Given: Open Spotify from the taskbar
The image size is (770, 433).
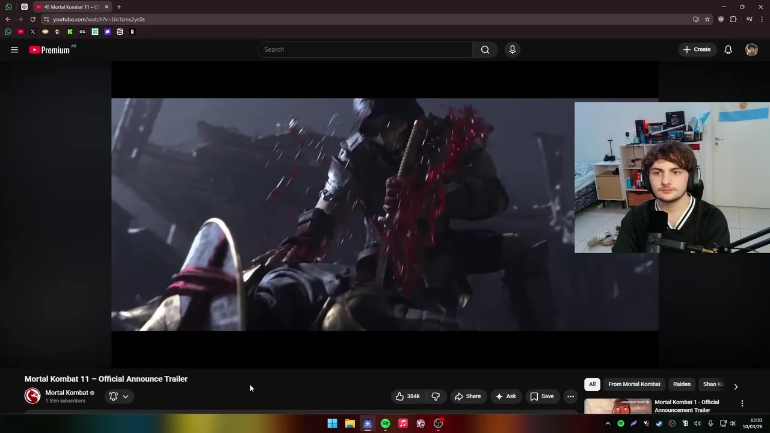Looking at the screenshot, I should [x=385, y=423].
